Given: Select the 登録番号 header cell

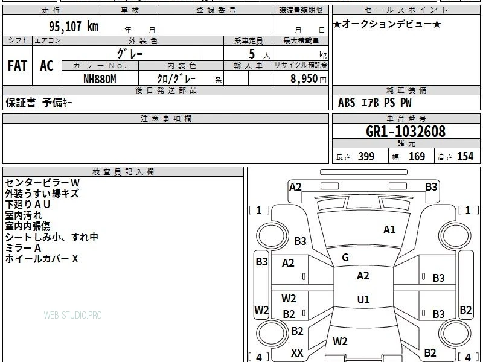Looking at the screenshot, I should pos(216,10).
